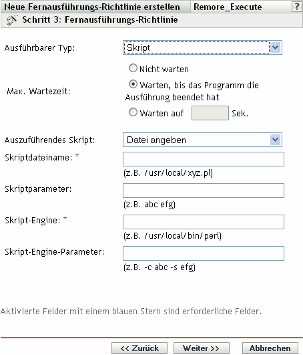Focus the Skriptparameter text field
The width and height of the screenshot is (303, 355).
point(204,191)
